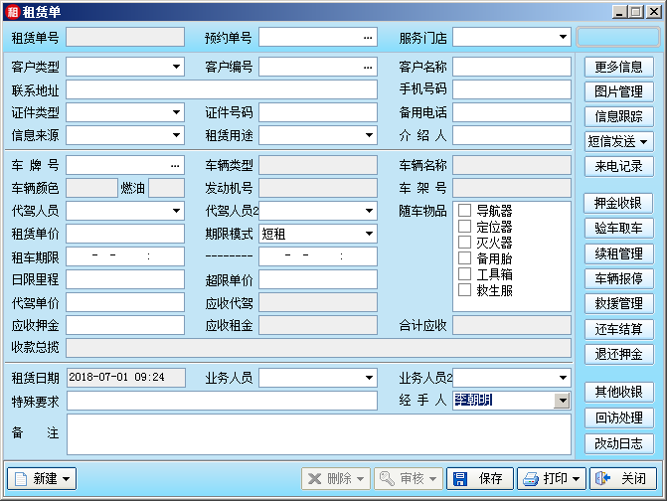The width and height of the screenshot is (667, 501).
Task: Click the 超限单价 input field
Action: pyautogui.click(x=318, y=279)
